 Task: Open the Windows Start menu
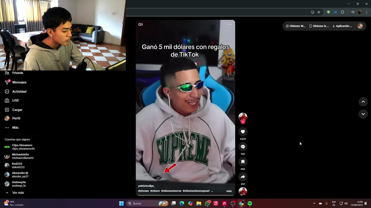coord(121,203)
